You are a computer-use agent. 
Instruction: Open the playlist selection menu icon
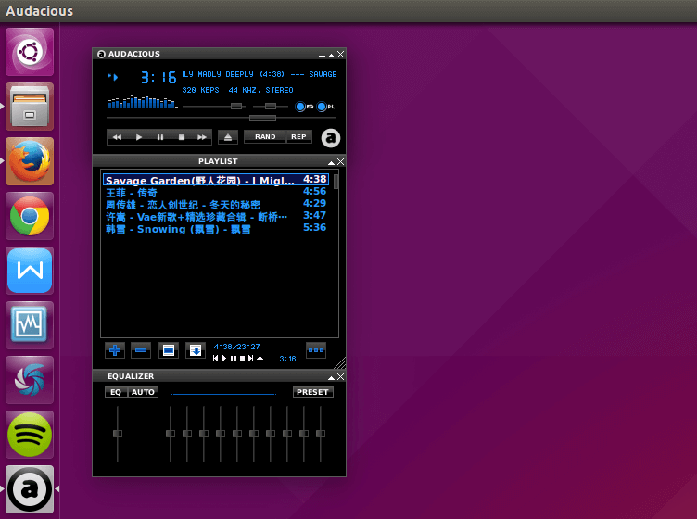pyautogui.click(x=168, y=350)
